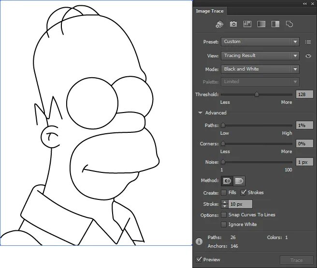Screen dimensions: 317x268
Task: Increase Stroke value with up arrow
Action: coord(224,202)
